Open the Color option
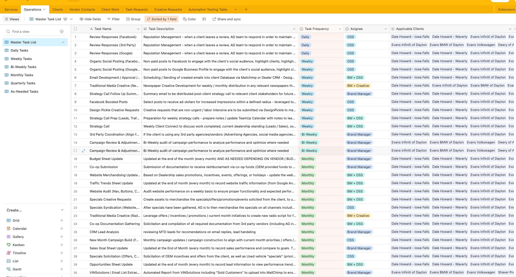Viewport: 516px width, 277px height. [189, 19]
